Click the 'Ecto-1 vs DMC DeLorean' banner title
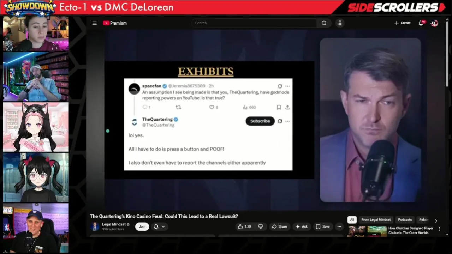The height and width of the screenshot is (254, 452). [116, 7]
